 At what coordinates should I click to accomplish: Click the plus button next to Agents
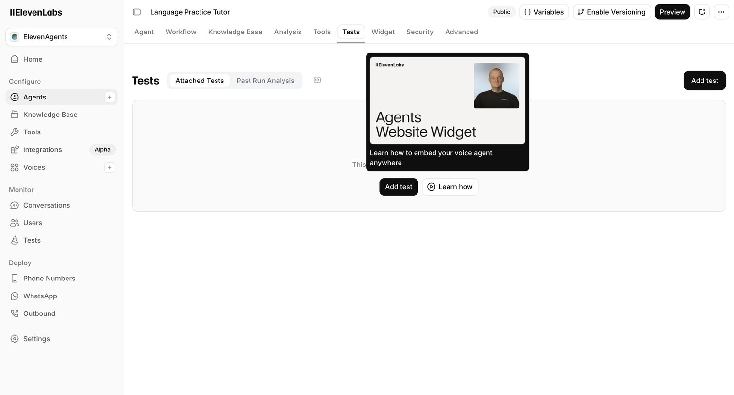point(110,97)
